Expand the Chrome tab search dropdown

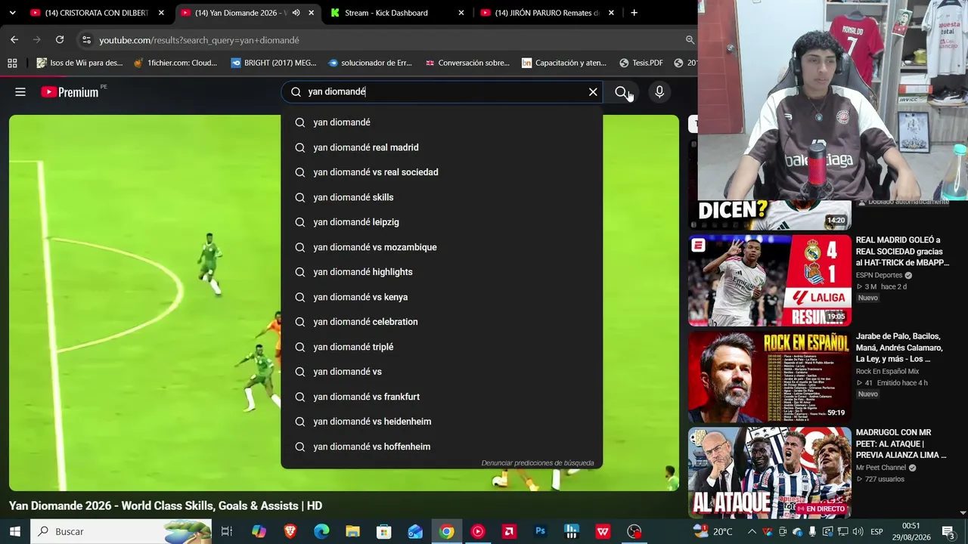[12, 13]
